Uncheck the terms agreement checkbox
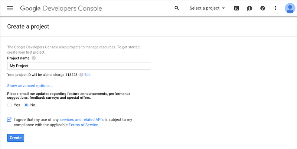 (x=9, y=120)
